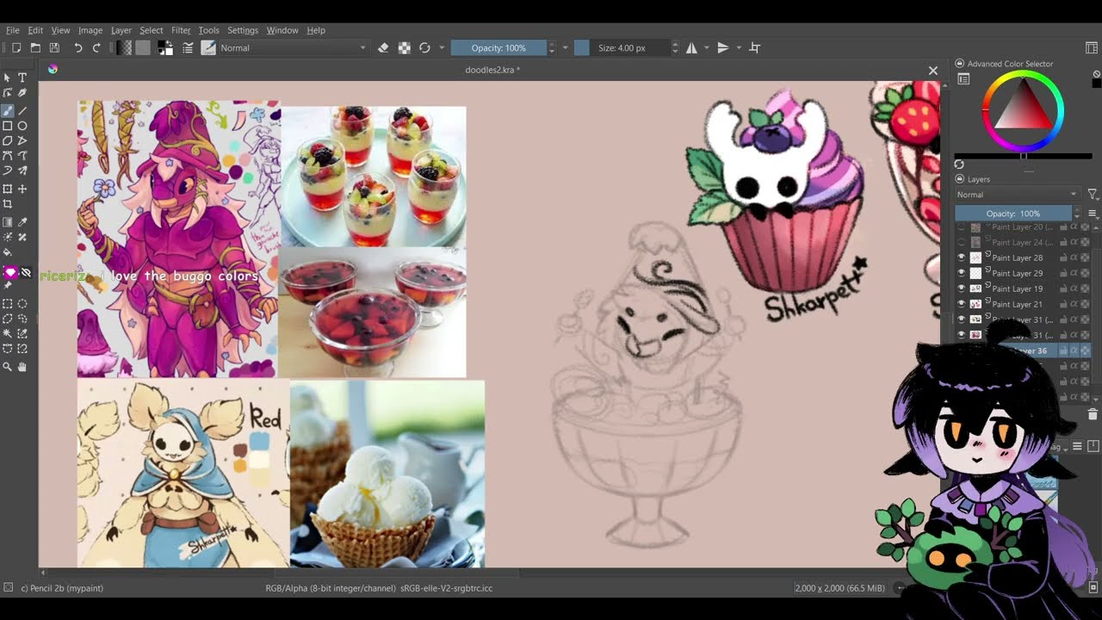Hide Paint Layer 19

pos(961,288)
